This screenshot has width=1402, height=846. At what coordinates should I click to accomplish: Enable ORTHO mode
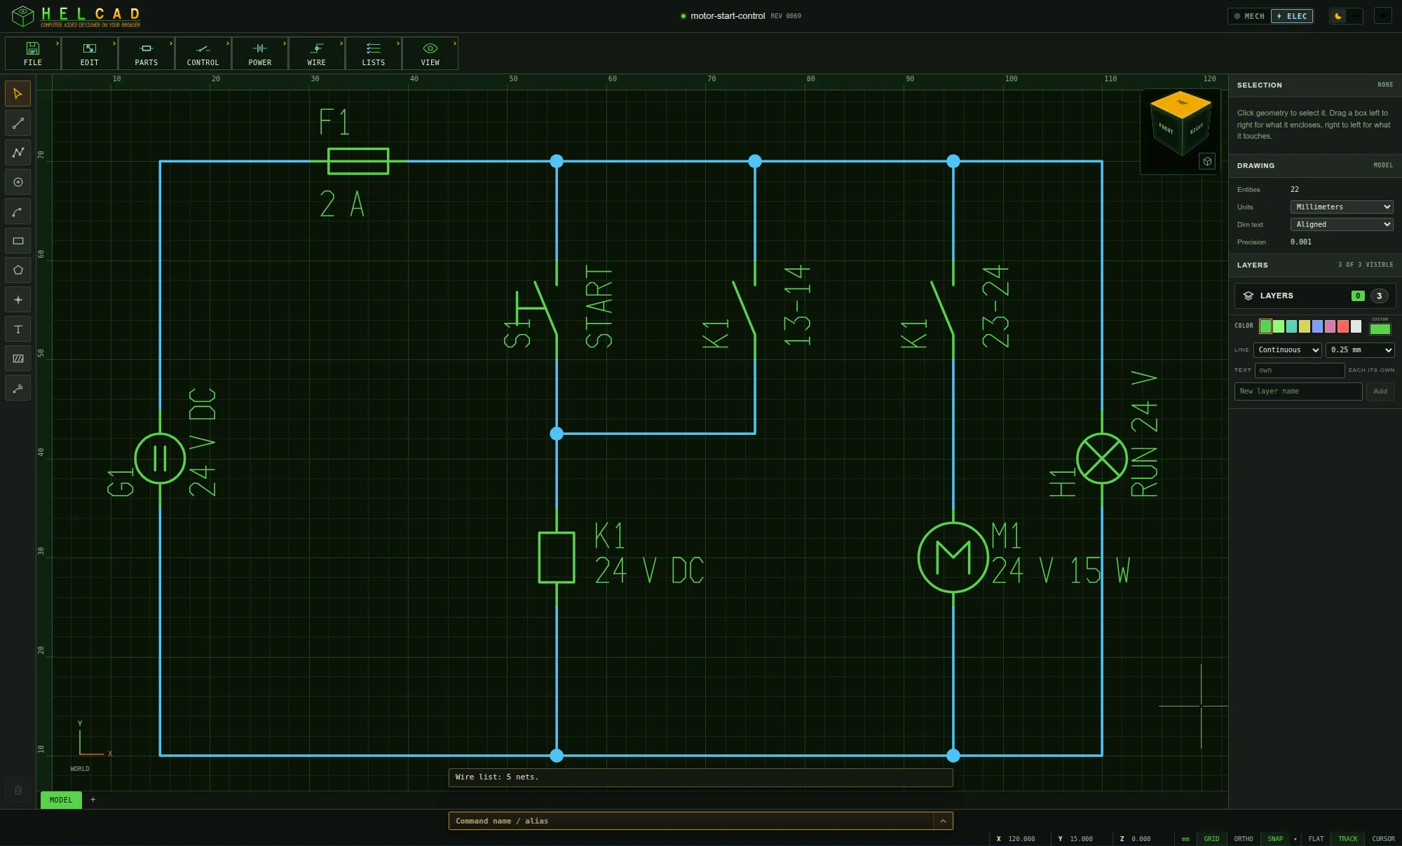click(1244, 838)
